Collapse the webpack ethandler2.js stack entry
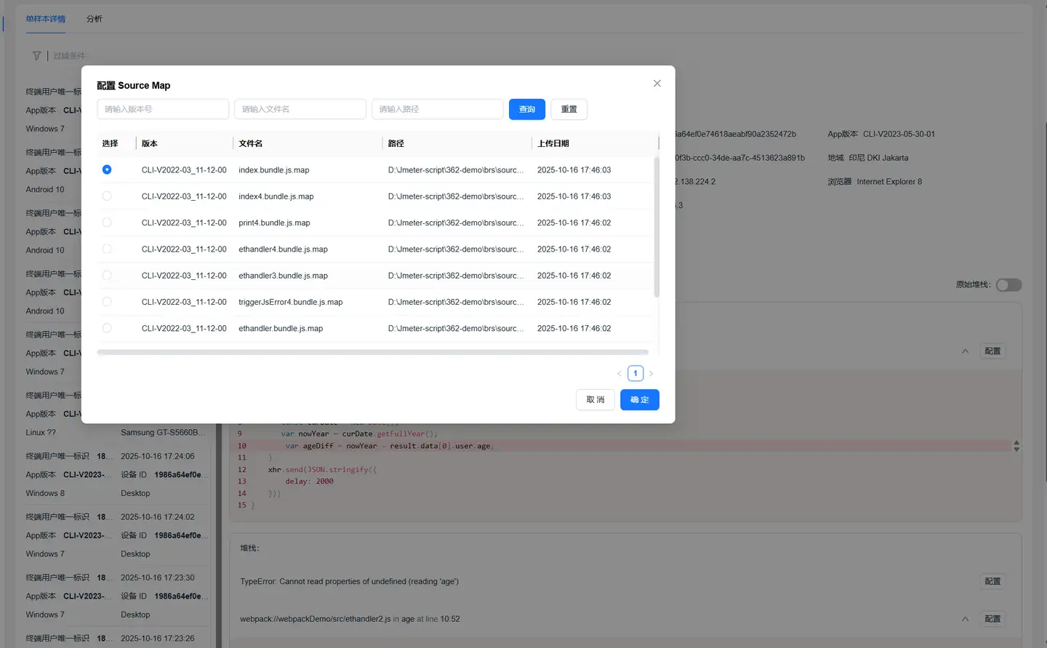This screenshot has width=1047, height=648. point(965,619)
